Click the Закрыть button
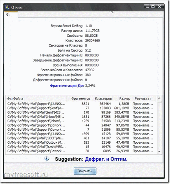The height and width of the screenshot is (184, 170). click(85, 171)
